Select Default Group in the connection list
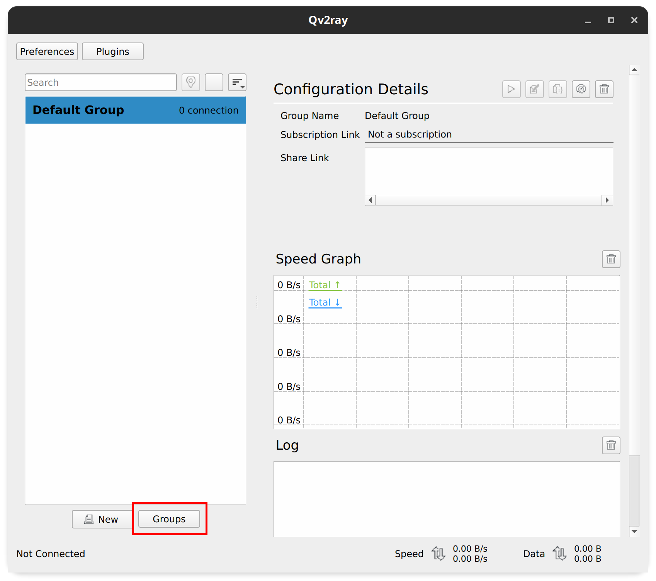The image size is (656, 581). pyautogui.click(x=135, y=110)
